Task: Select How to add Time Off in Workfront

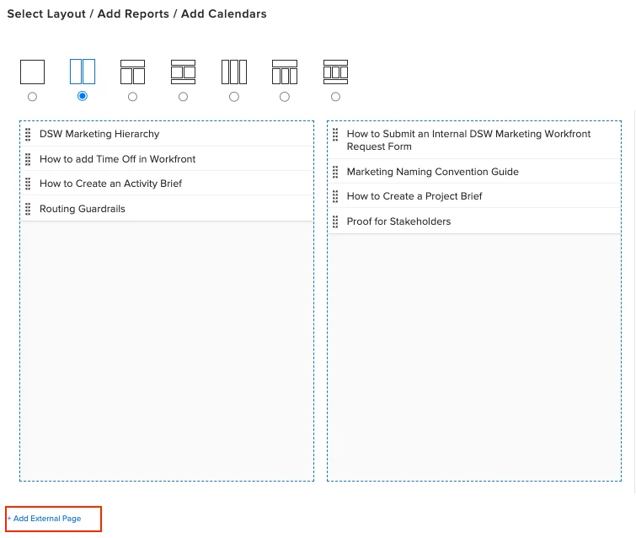Action: point(167,159)
